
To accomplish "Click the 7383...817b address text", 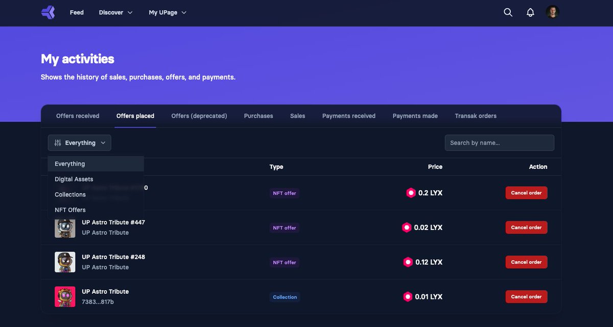I will click(x=98, y=302).
